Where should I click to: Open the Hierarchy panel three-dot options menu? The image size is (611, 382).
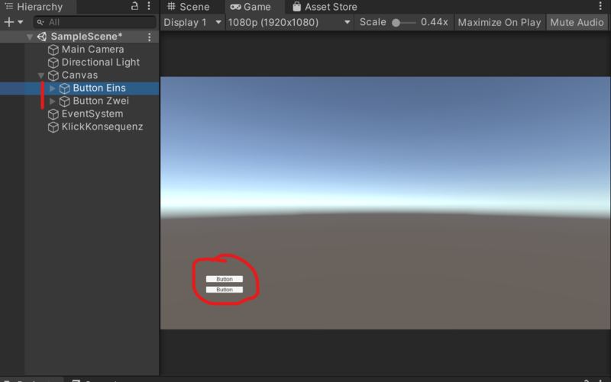click(149, 6)
